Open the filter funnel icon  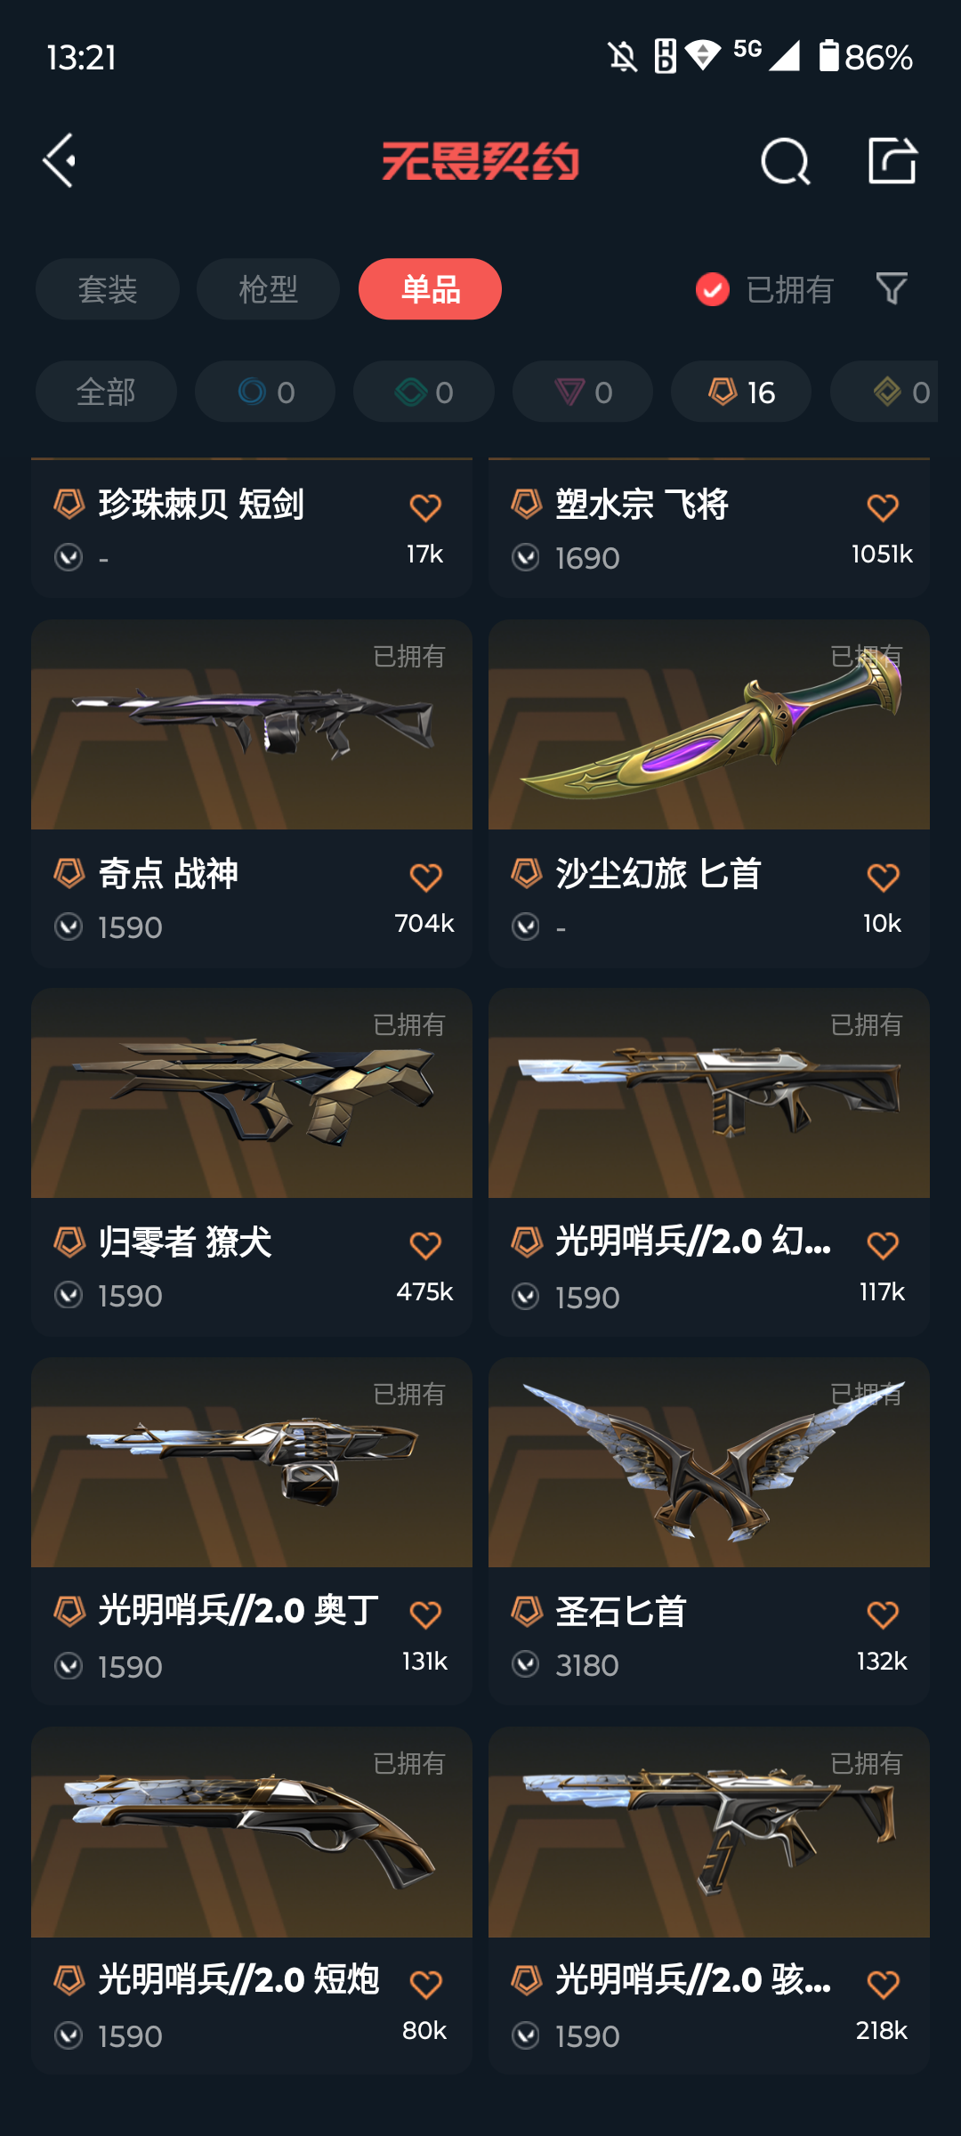(892, 288)
